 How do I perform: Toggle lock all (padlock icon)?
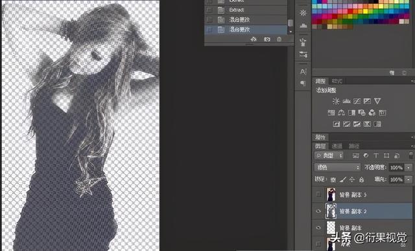362,180
